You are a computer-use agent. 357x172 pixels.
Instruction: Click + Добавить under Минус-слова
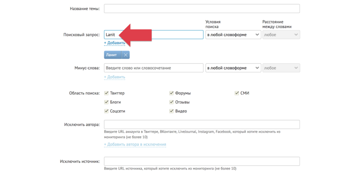click(x=114, y=77)
